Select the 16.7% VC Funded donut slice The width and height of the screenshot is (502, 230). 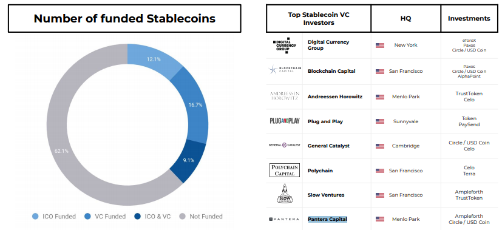[x=195, y=105]
